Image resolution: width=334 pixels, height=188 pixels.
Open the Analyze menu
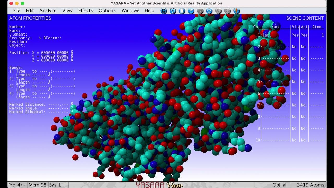pos(48,10)
